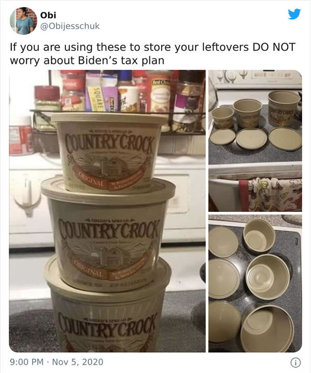Open the @Objjesschuk handle
Screen dimensions: 311x373
[x=70, y=26]
